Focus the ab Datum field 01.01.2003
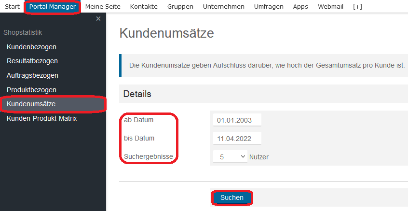This screenshot has width=408, height=211. [x=237, y=120]
